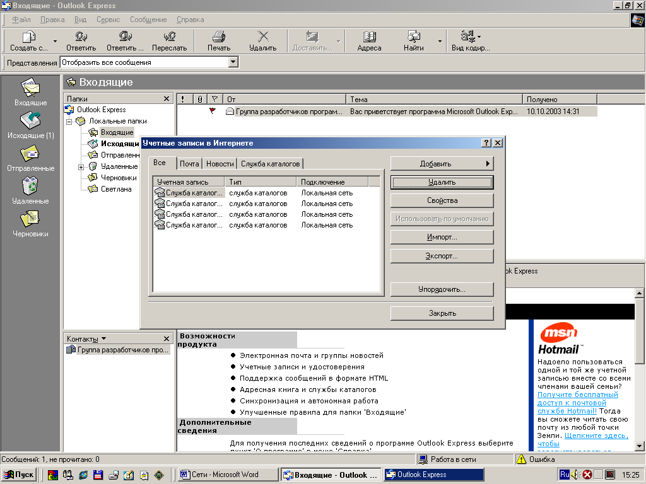The image size is (646, 484).
Task: Follow the Получите бесплатный доступ Hotmail link
Action: pyautogui.click(x=577, y=403)
